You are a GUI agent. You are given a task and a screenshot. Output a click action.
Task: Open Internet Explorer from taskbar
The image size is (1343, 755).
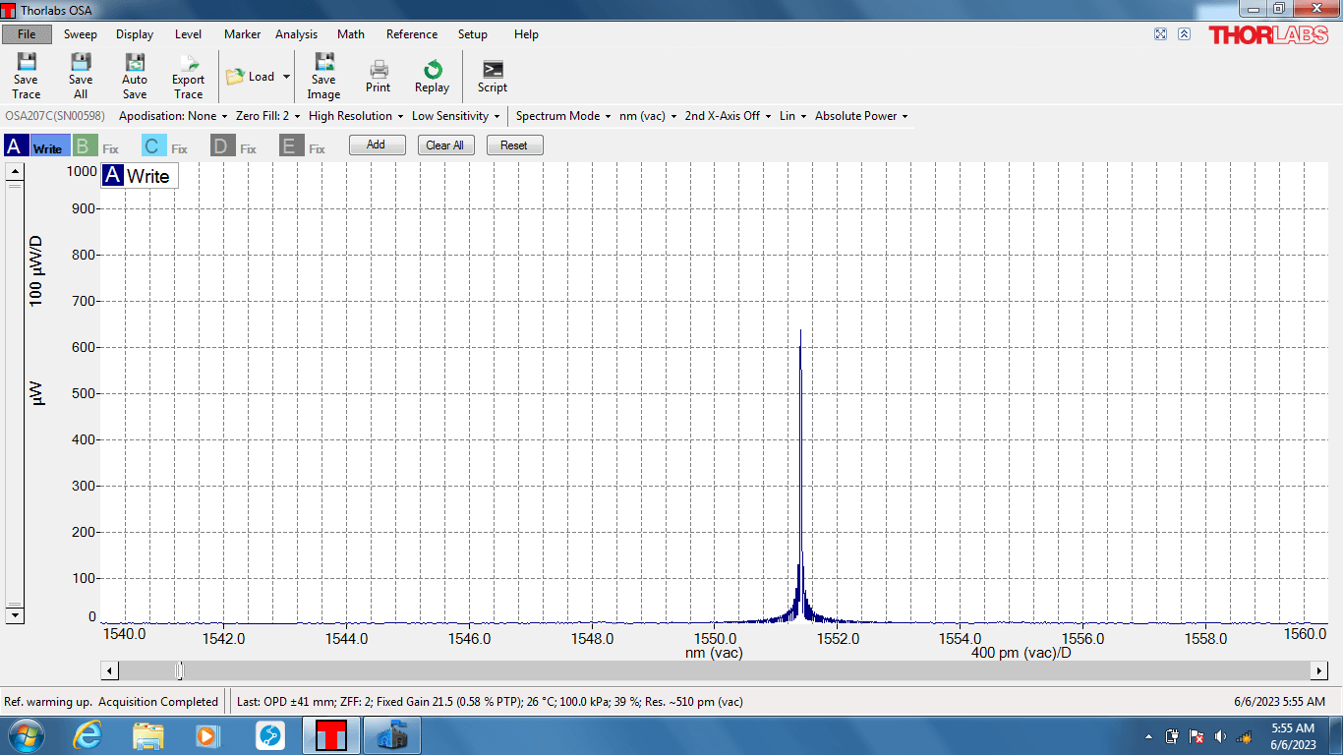tap(88, 735)
